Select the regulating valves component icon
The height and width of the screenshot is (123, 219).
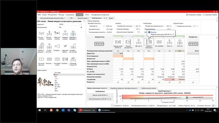(41, 33)
